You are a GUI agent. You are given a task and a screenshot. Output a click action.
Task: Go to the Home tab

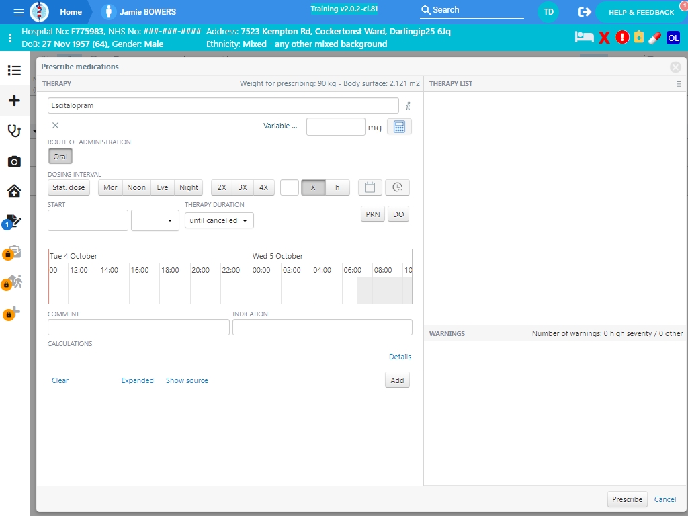[71, 12]
